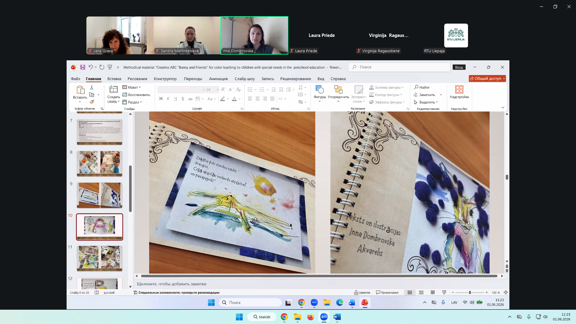Switch to the Анимация tab
The width and height of the screenshot is (576, 324).
(x=218, y=79)
